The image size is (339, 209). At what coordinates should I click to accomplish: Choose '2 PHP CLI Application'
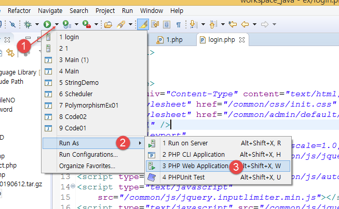click(218, 155)
